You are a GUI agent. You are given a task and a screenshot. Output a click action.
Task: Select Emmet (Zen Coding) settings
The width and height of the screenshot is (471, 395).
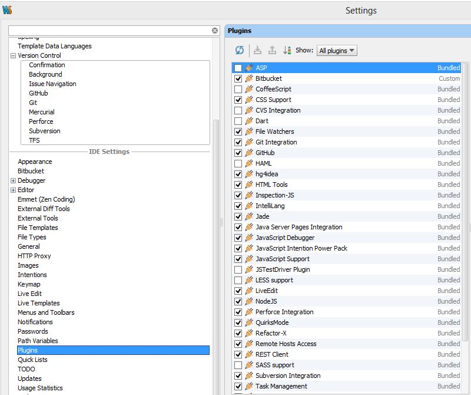pyautogui.click(x=47, y=199)
